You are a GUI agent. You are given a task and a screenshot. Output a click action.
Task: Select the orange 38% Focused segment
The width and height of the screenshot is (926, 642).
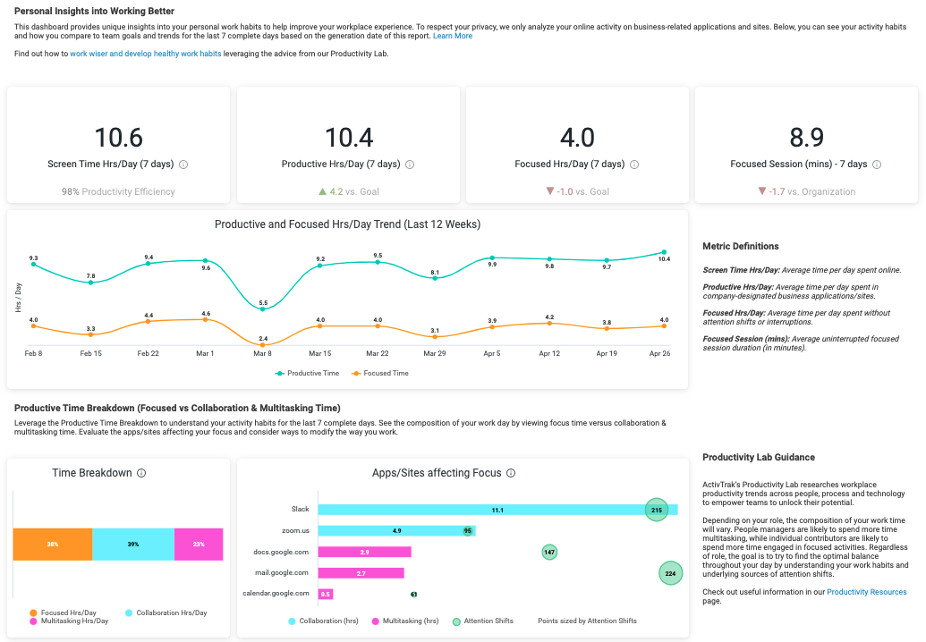tap(53, 544)
